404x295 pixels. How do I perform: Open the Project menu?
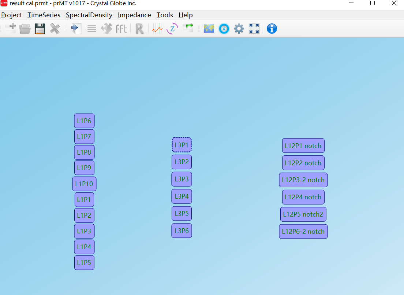click(x=12, y=15)
